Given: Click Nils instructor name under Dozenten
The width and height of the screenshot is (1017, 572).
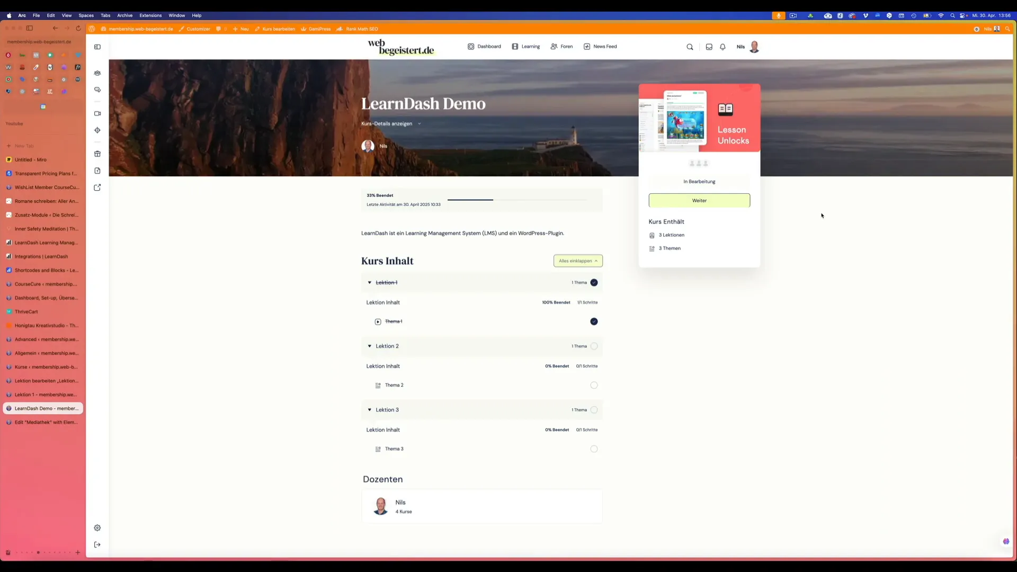Looking at the screenshot, I should (400, 502).
